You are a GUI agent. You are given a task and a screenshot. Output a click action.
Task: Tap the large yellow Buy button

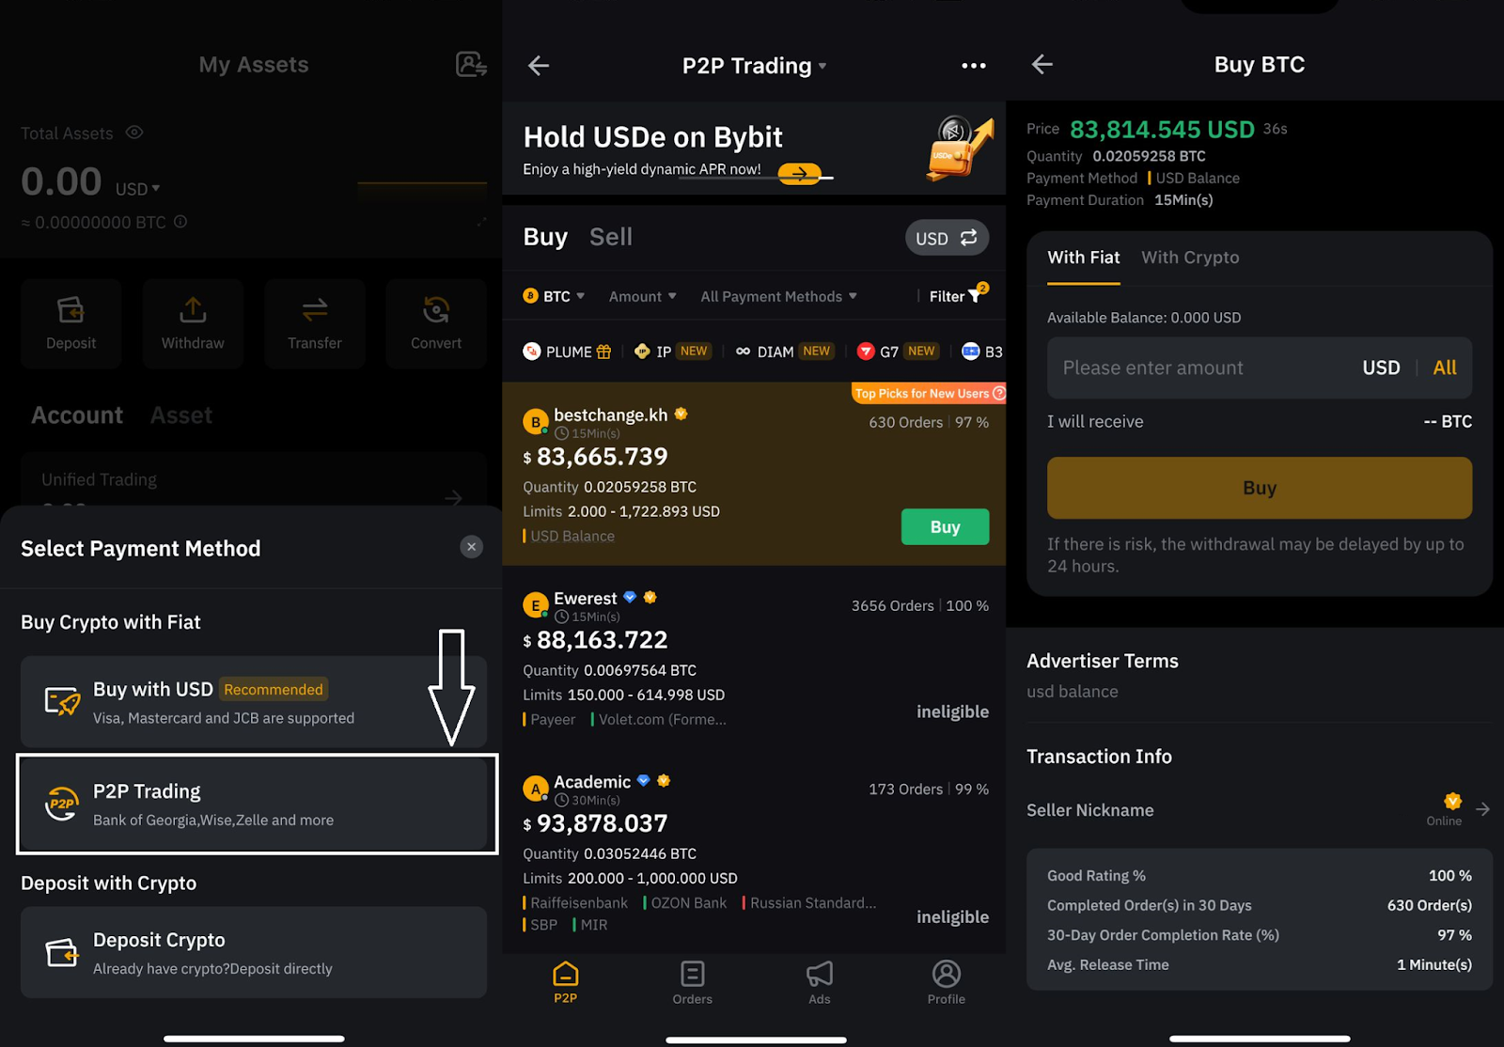[x=1260, y=488]
